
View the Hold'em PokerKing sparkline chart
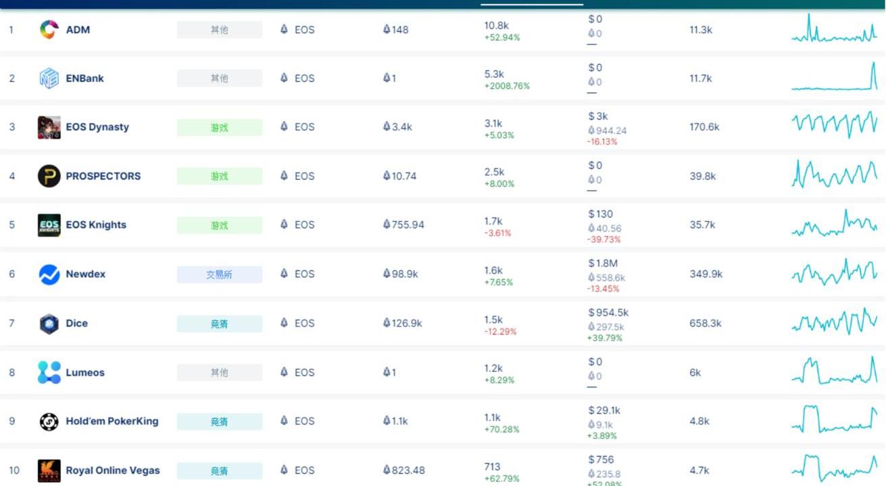coord(834,419)
